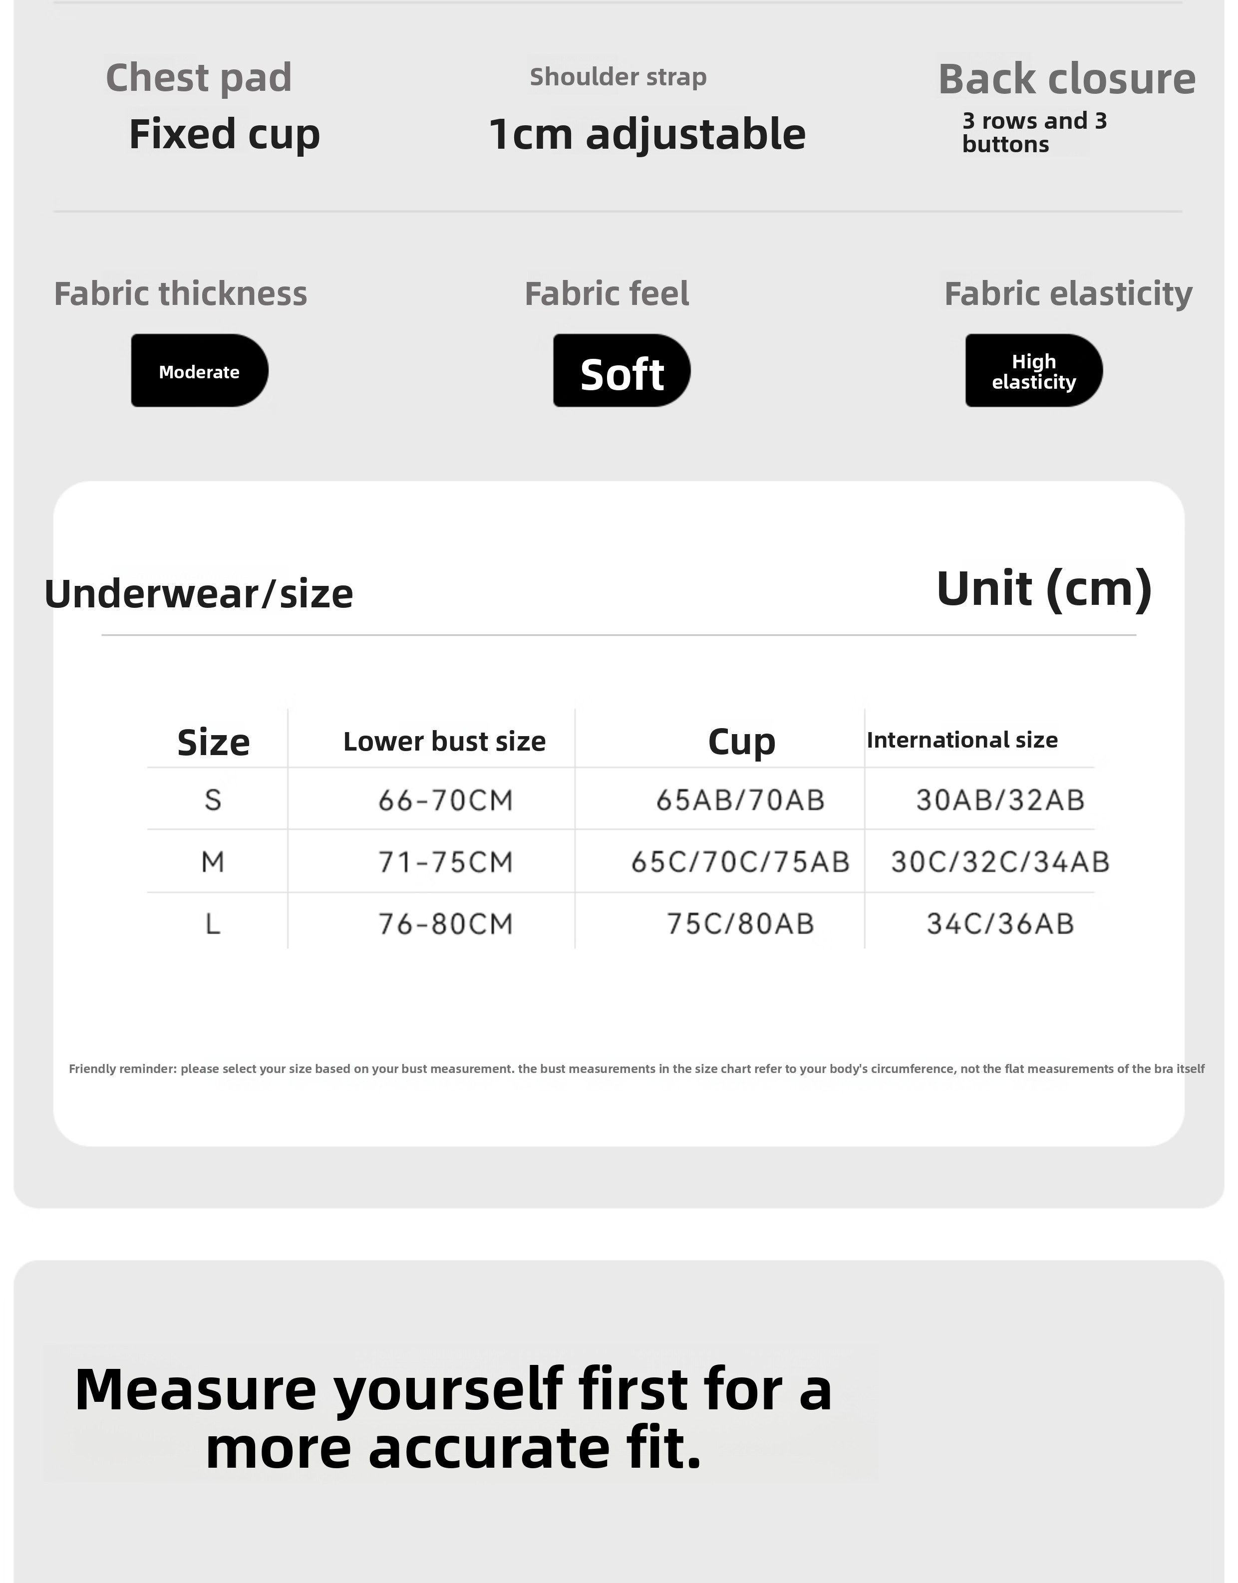Click the Underwear/size title
The image size is (1238, 1583).
coord(199,594)
